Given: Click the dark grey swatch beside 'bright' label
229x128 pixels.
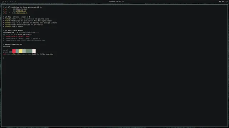Looking at the screenshot, I should pos(10,52).
